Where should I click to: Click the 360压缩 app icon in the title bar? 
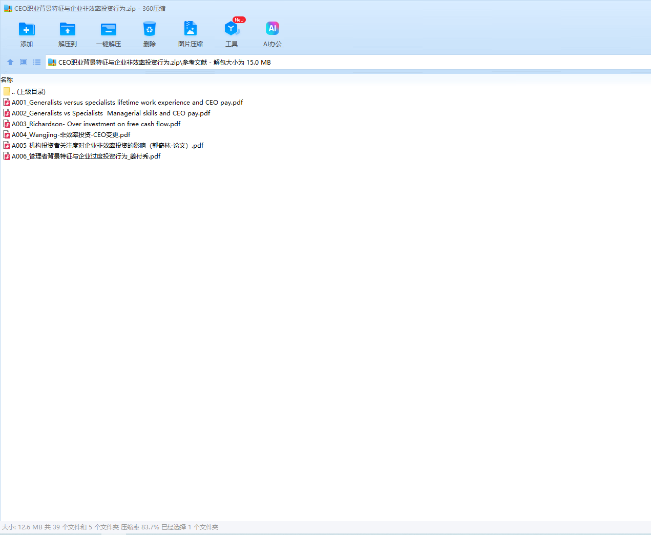coord(8,8)
